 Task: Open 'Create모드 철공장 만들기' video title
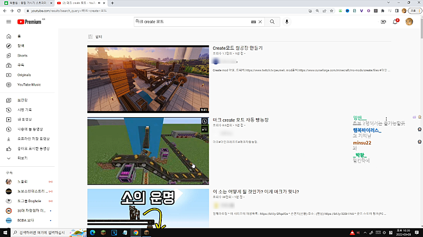coord(237,48)
